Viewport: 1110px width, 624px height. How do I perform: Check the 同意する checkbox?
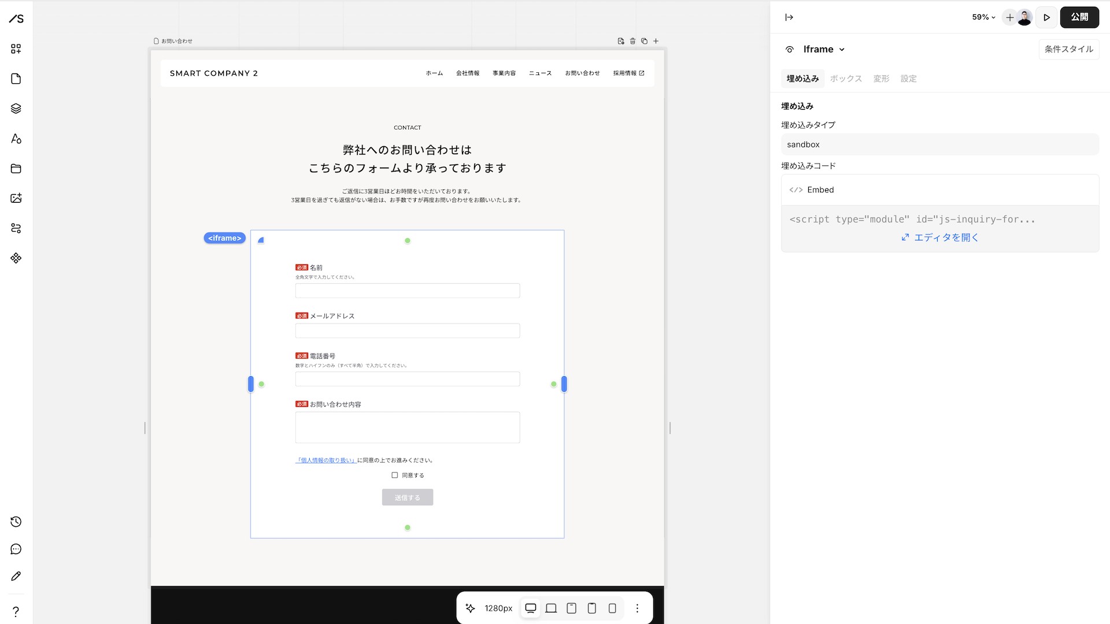coord(395,475)
